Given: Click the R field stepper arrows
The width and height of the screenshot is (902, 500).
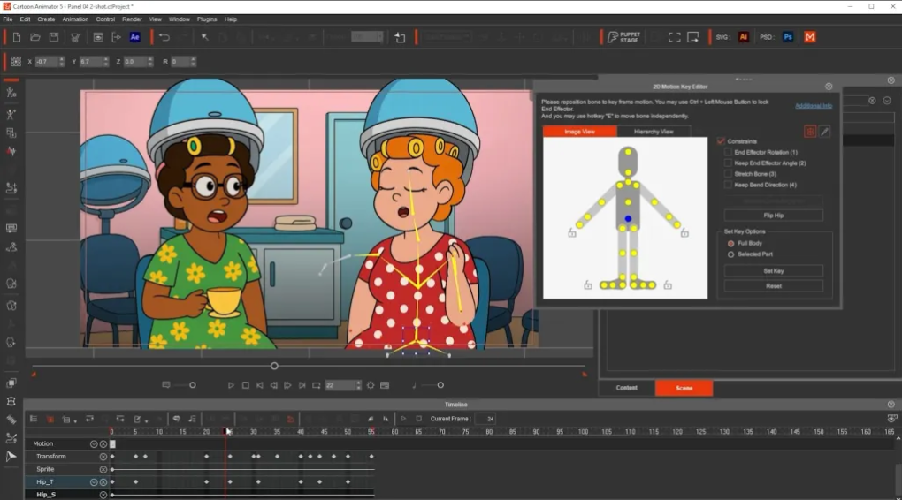Looking at the screenshot, I should [x=193, y=62].
